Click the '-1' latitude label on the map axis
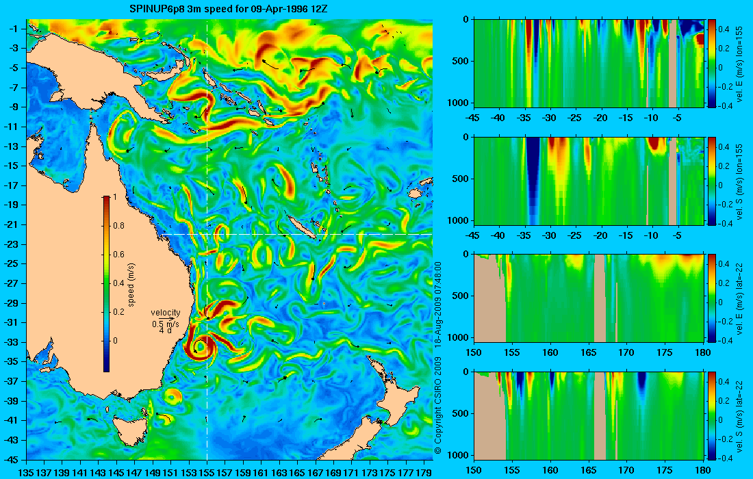Image resolution: width=753 pixels, height=479 pixels. click(13, 29)
